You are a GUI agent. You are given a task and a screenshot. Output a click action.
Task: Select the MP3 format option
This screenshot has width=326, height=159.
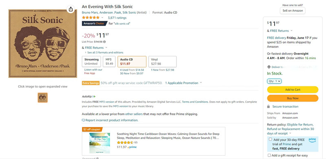pyautogui.click(x=109, y=62)
